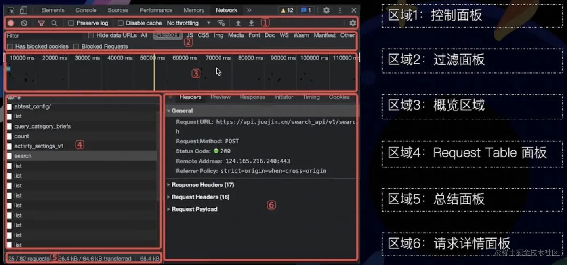The image size is (567, 265).
Task: Show more tabs chevron
Action: [x=249, y=10]
